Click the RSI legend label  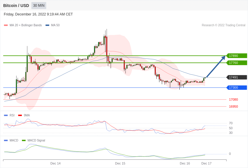point(12,115)
